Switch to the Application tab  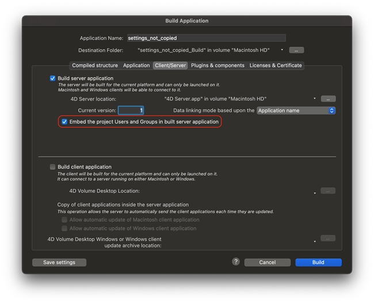pos(136,65)
